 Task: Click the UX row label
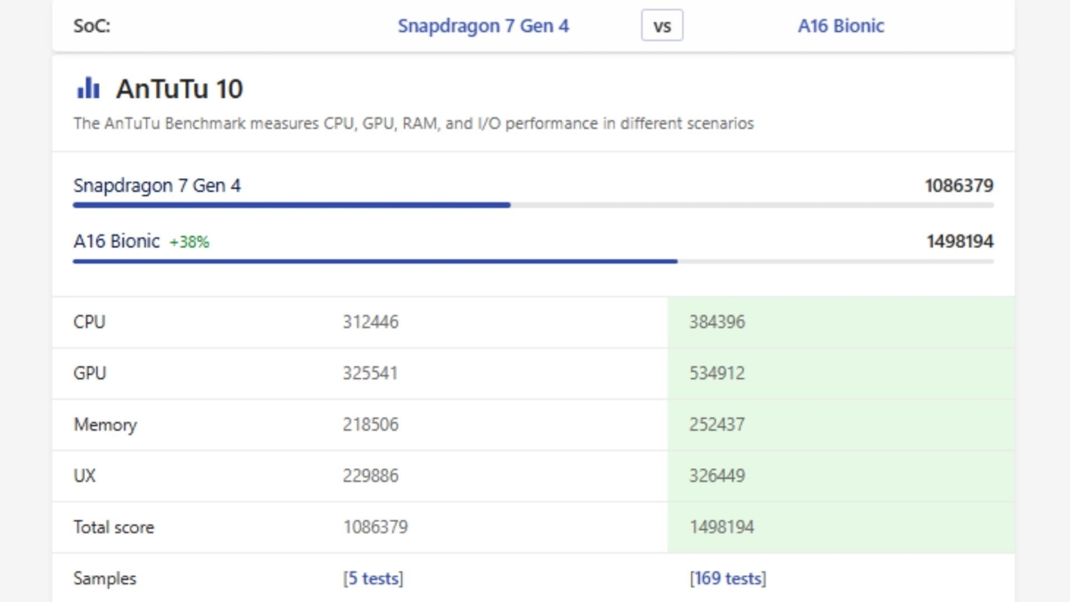pyautogui.click(x=84, y=476)
